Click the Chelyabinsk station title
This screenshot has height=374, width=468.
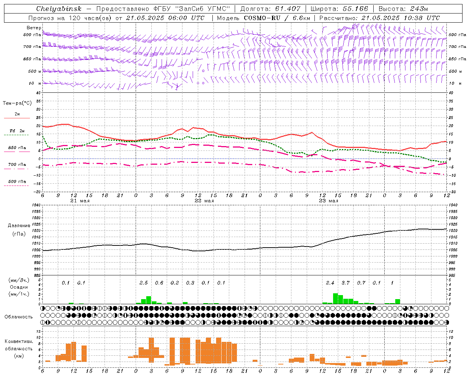point(59,9)
